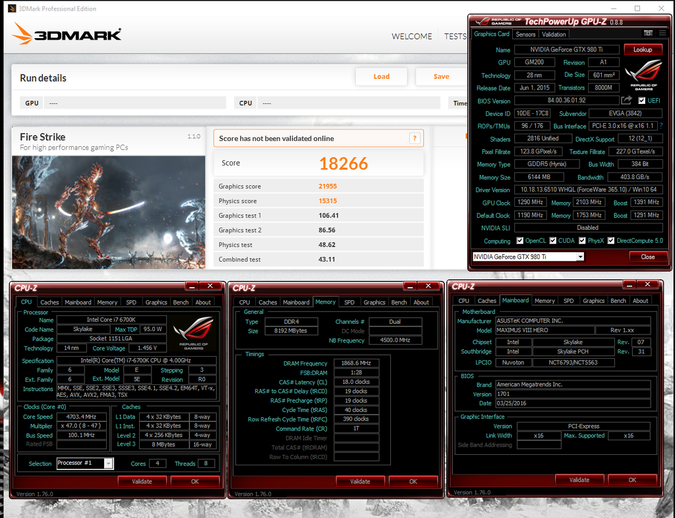Open the Processor #1 selection dropdown
The image size is (675, 518).
109,463
